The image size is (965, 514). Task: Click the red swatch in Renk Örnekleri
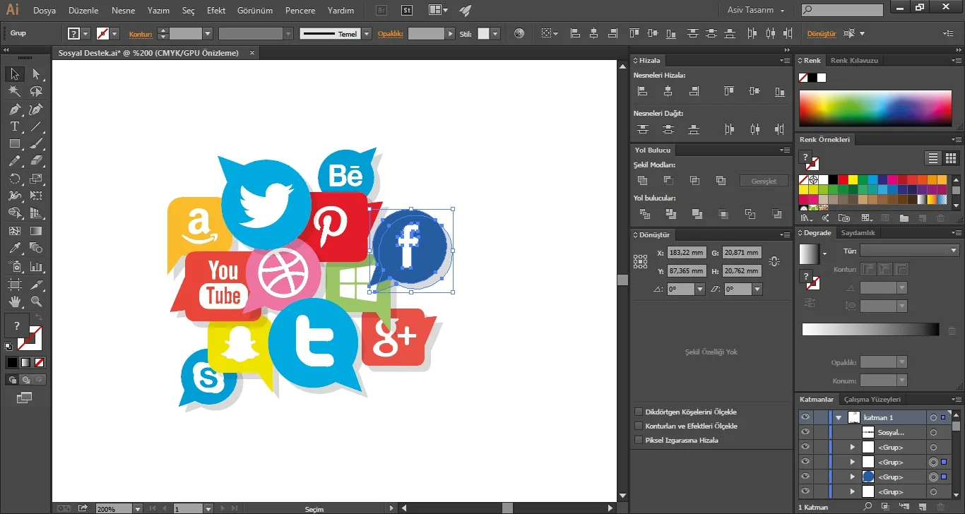(843, 179)
